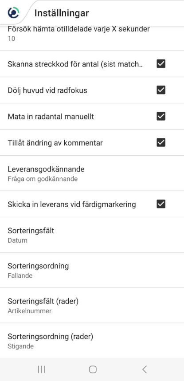
Task: Edit Försök hämta otilldelade interval setting
Action: point(92,37)
